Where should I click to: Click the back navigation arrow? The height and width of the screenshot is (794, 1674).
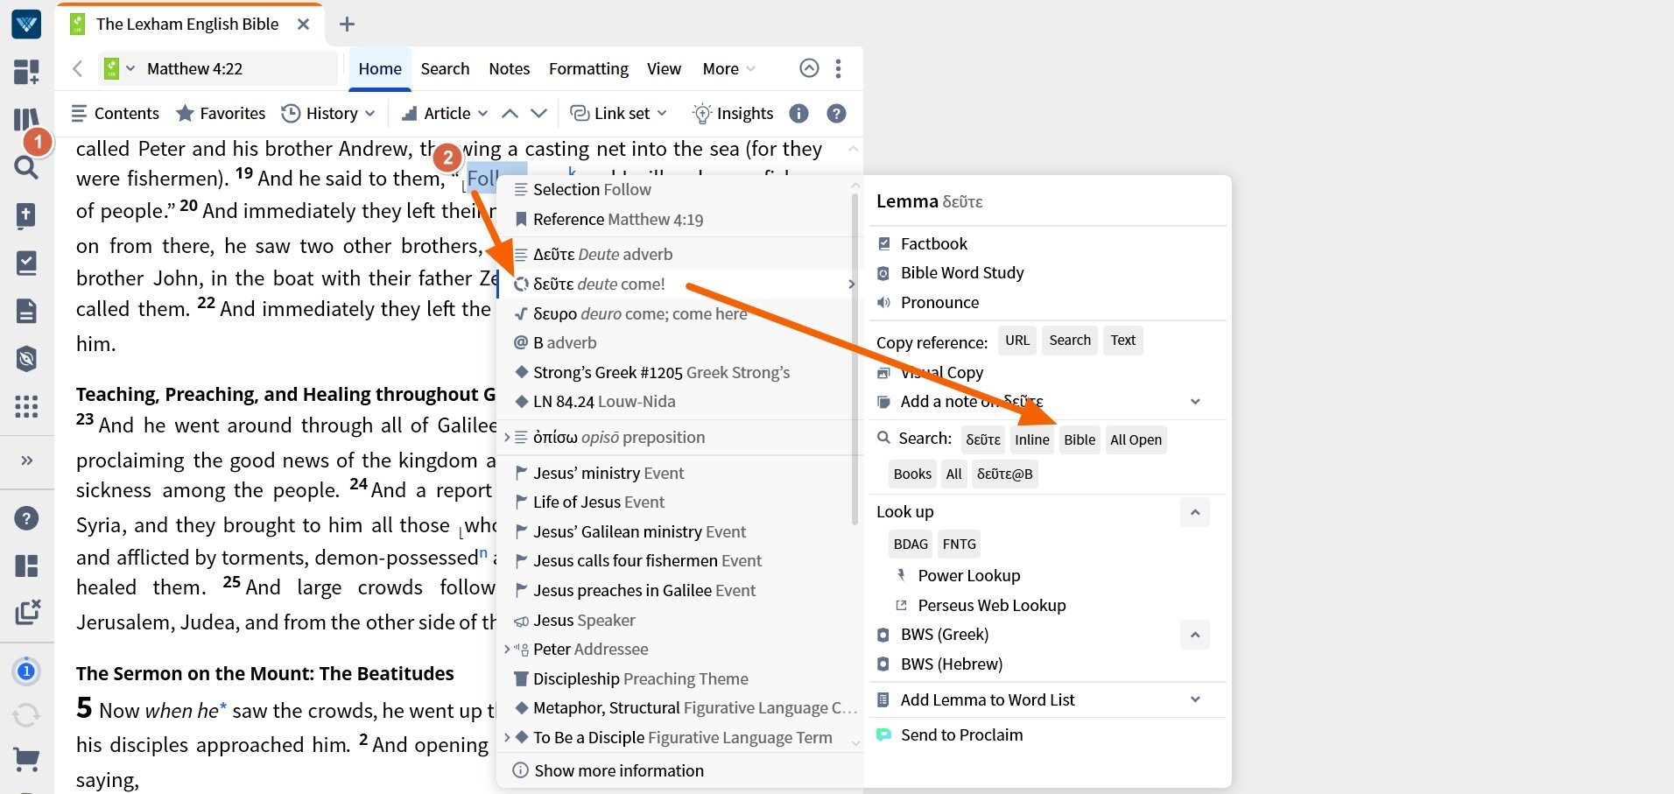click(x=77, y=68)
